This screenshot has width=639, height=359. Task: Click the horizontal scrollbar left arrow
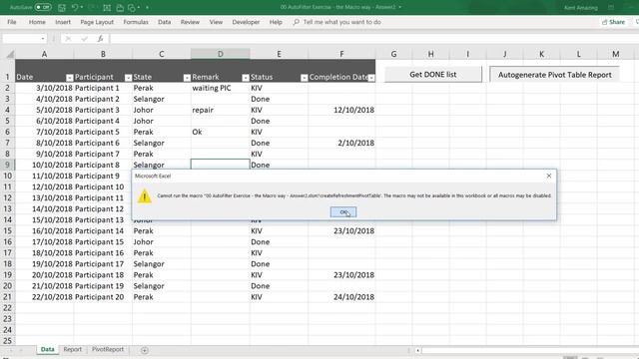coord(417,350)
